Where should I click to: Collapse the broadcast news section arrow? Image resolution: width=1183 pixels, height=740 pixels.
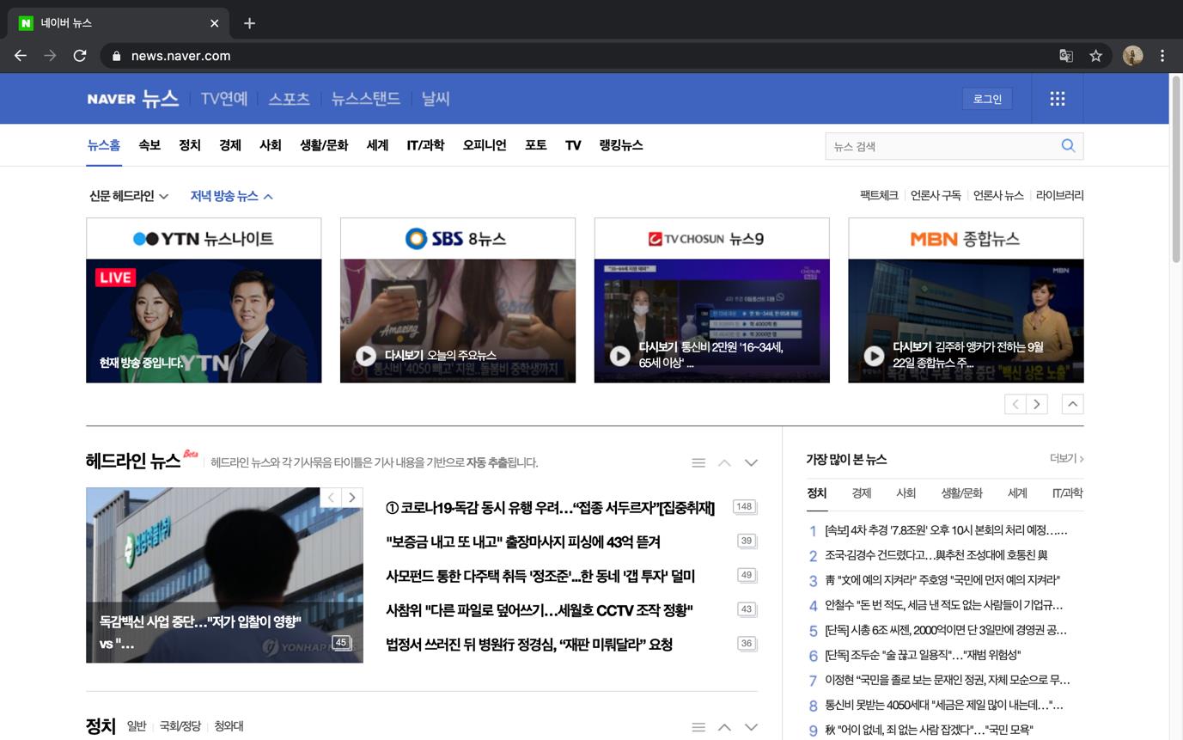(x=1072, y=404)
